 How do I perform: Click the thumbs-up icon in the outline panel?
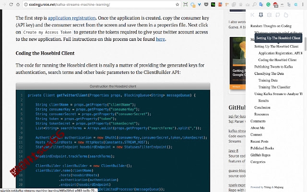tap(286, 15)
